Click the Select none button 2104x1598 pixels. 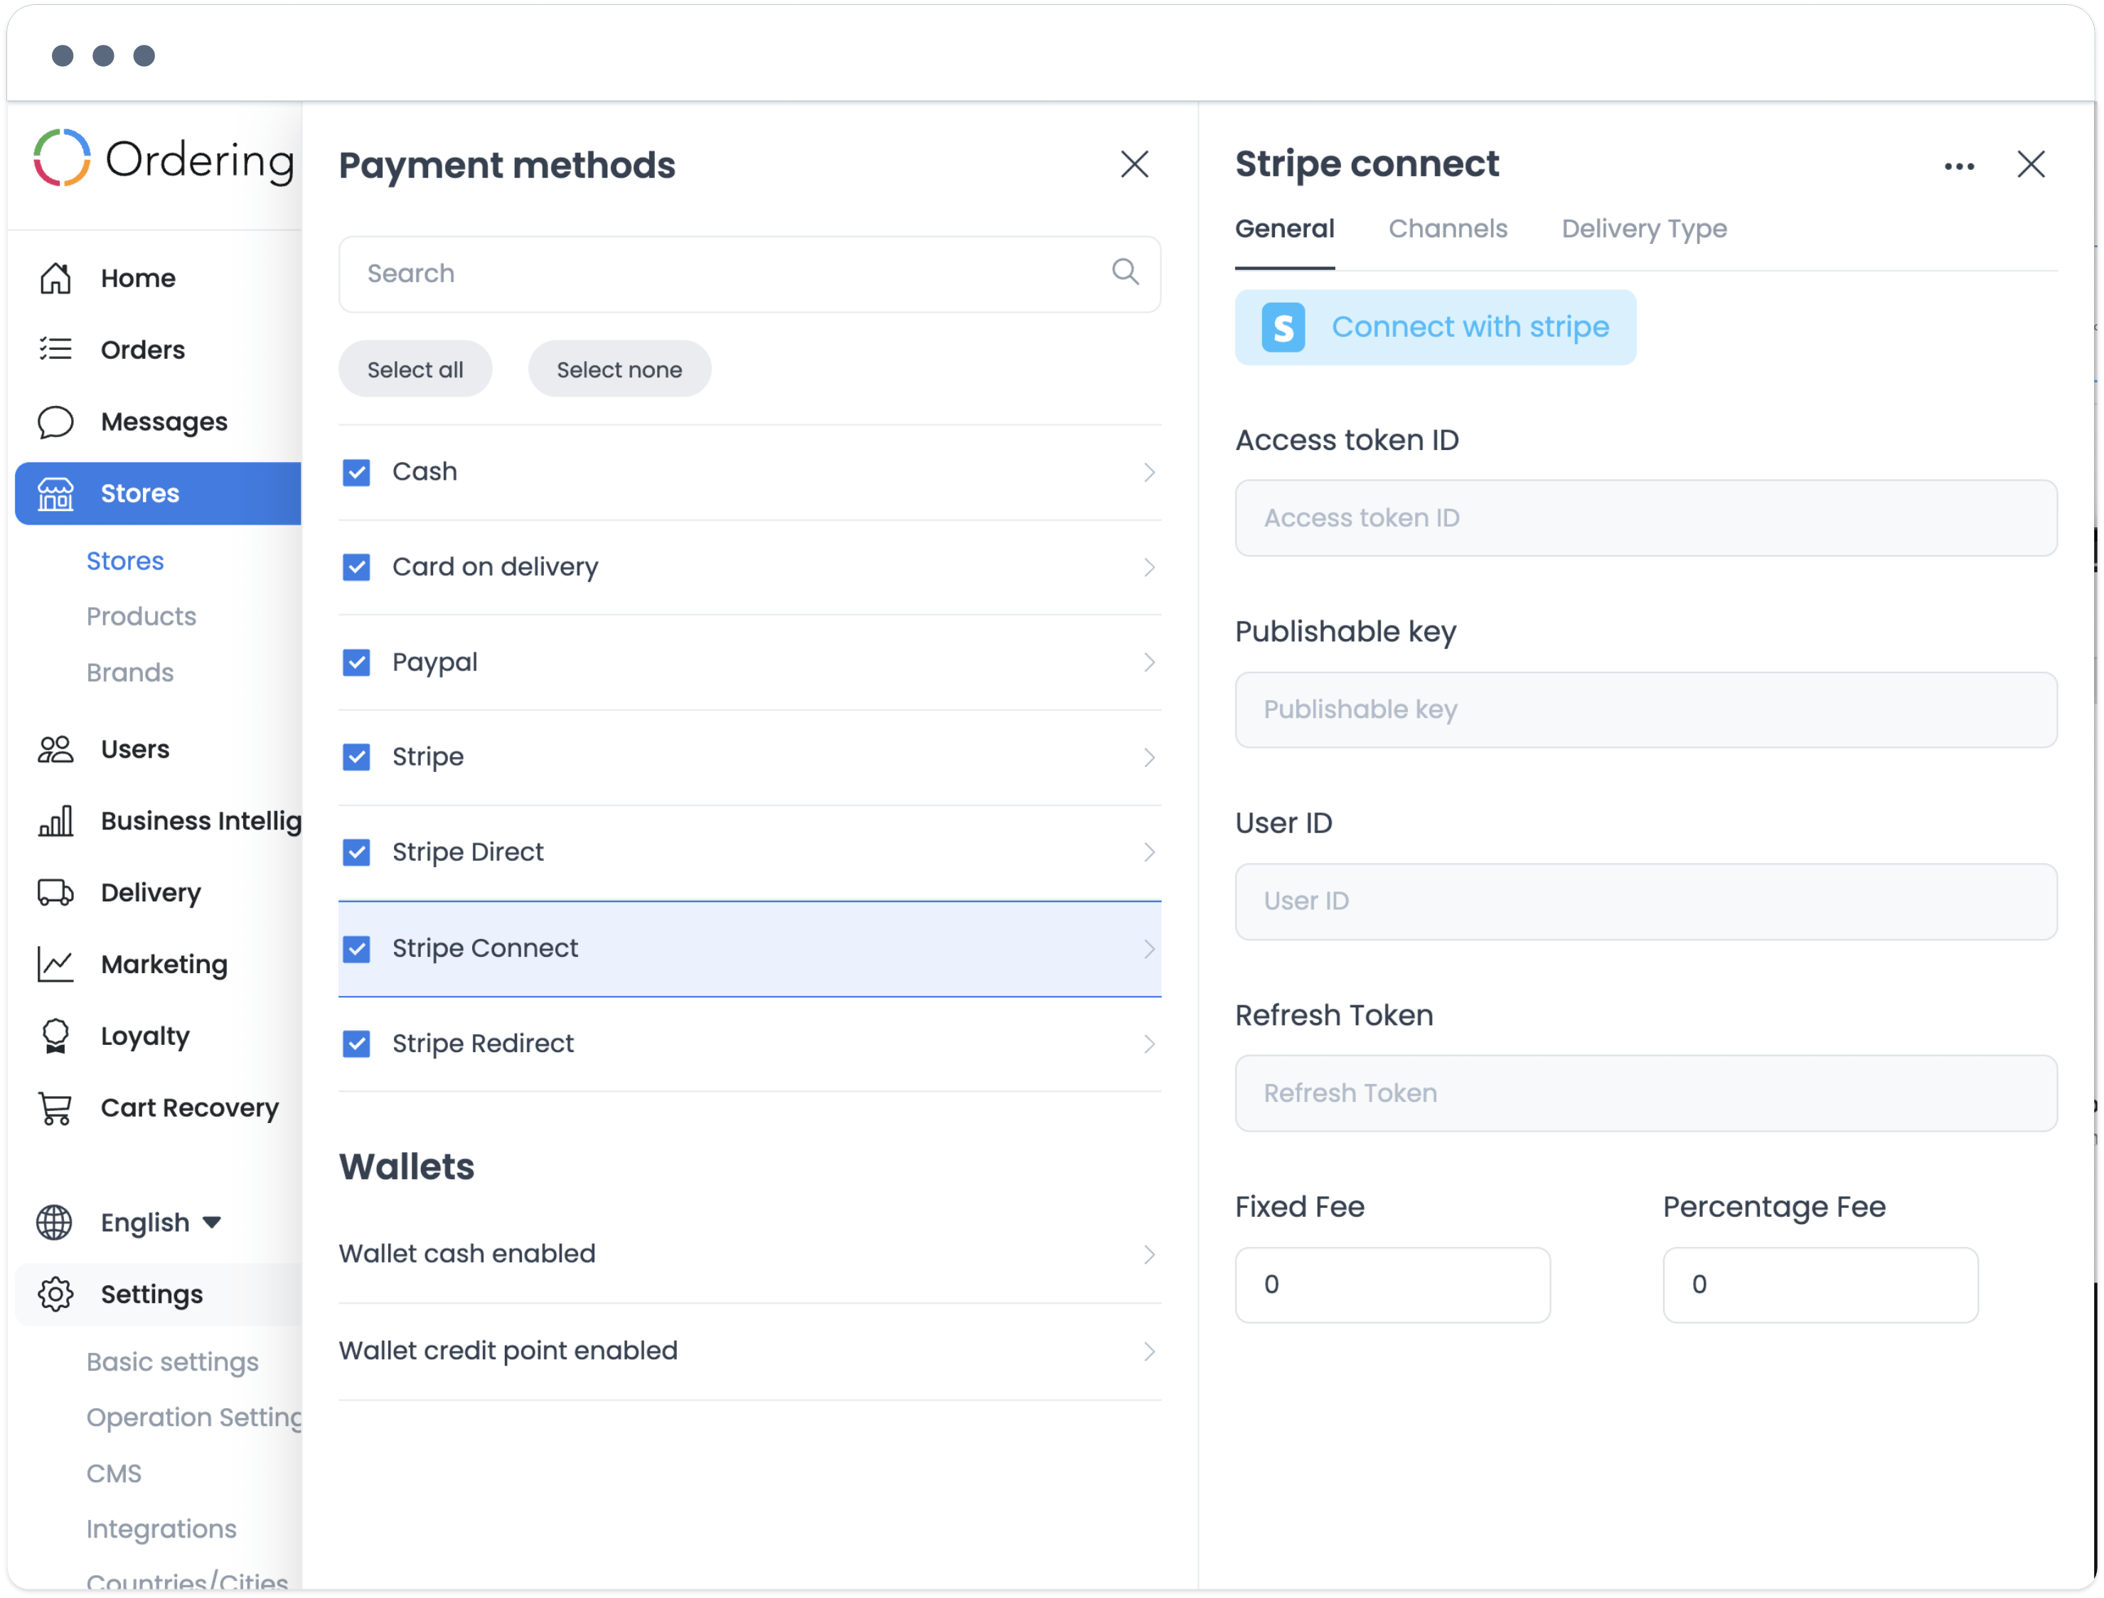point(619,369)
